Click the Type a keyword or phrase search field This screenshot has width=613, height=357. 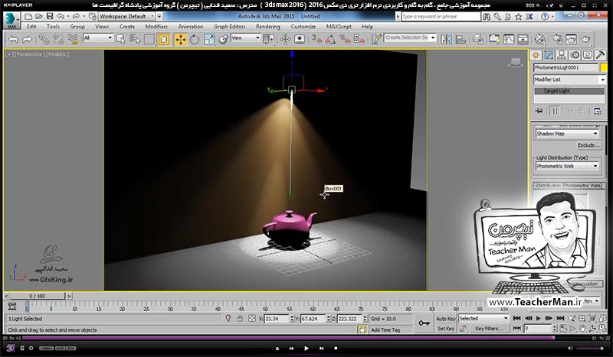[441, 16]
